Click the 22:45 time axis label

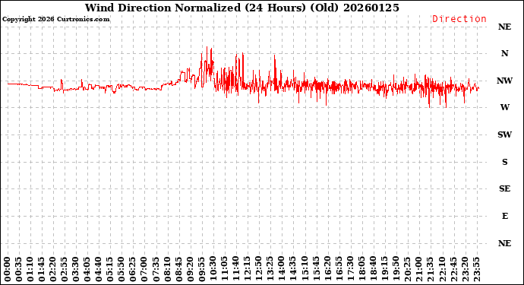pos(453,270)
